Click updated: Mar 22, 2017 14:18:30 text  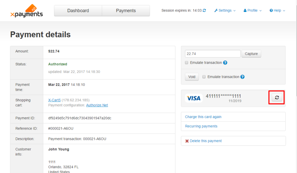click(x=74, y=72)
